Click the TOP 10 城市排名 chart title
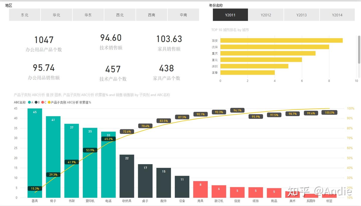 click(x=230, y=30)
